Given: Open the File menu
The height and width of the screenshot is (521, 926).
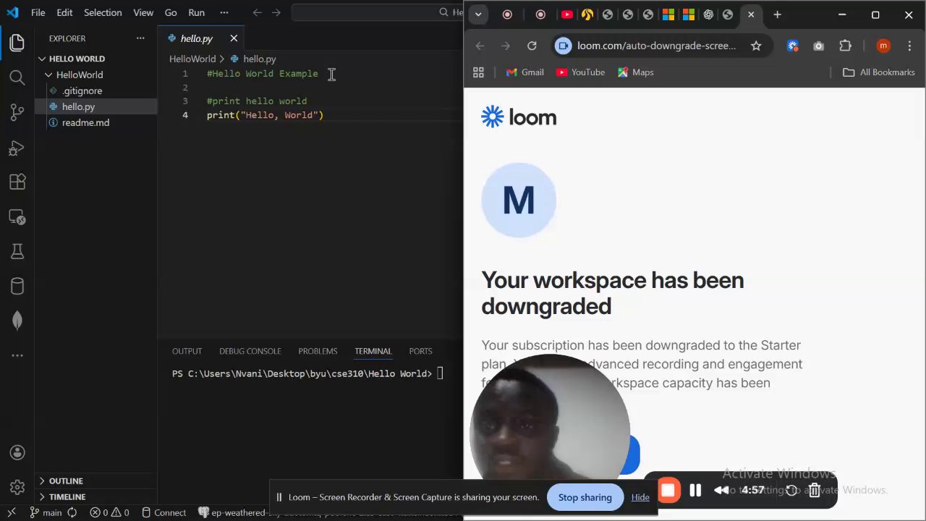Looking at the screenshot, I should [38, 12].
